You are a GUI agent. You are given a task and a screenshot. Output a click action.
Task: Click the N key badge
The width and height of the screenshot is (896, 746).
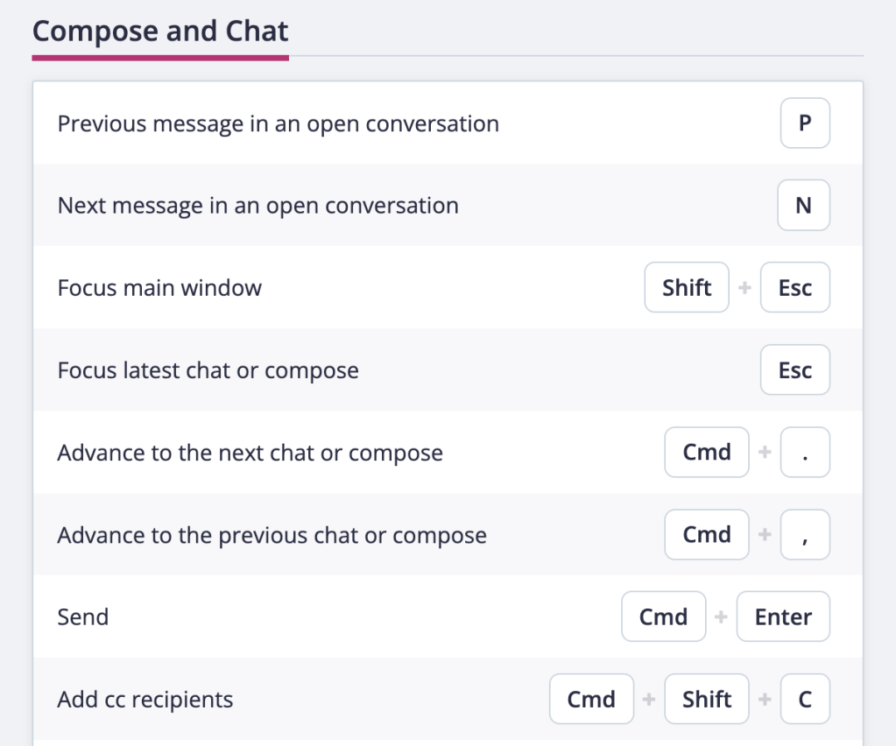tap(803, 206)
